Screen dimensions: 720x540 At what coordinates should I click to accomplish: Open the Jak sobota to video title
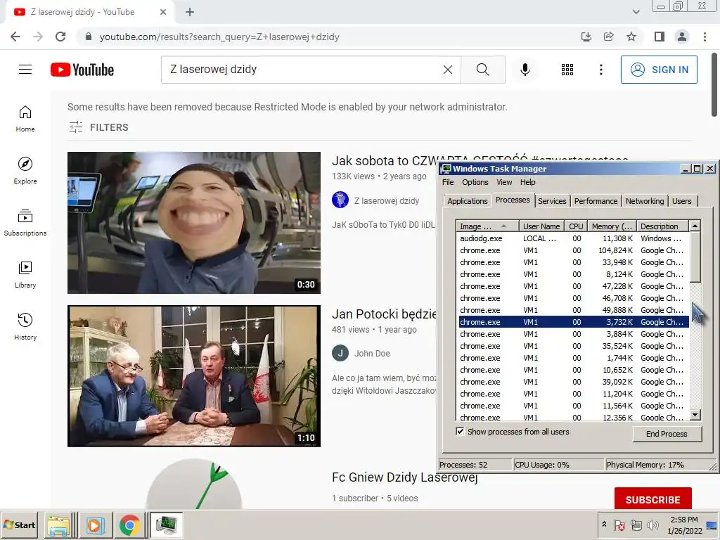pyautogui.click(x=384, y=161)
